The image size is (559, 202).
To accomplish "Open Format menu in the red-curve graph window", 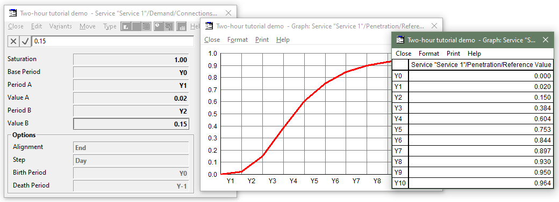I will [238, 40].
